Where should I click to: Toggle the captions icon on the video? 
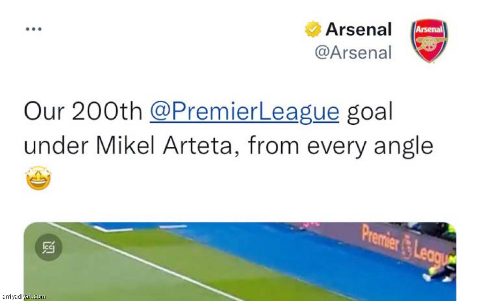point(48,247)
